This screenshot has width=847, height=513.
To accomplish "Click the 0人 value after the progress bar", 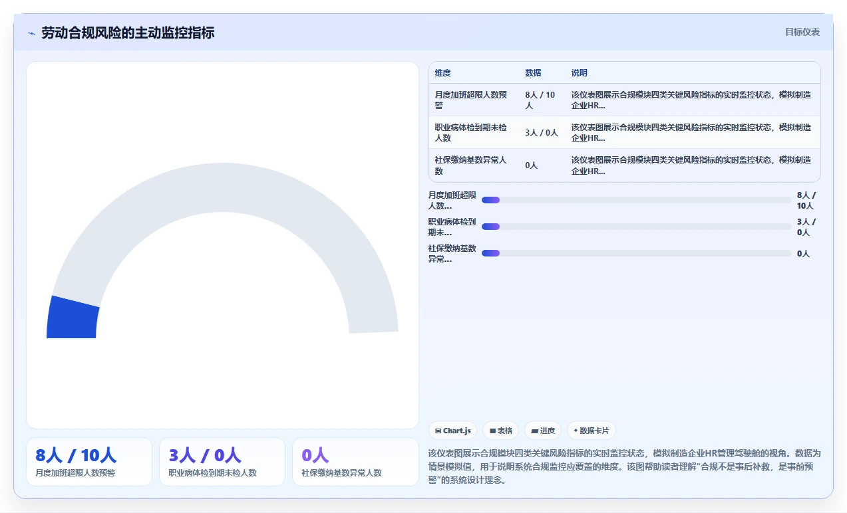I will click(x=803, y=253).
